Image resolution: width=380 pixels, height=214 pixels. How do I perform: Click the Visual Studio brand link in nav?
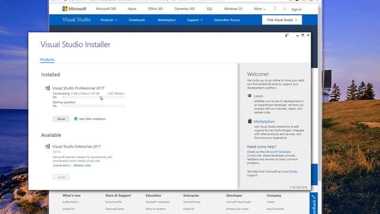click(x=77, y=20)
